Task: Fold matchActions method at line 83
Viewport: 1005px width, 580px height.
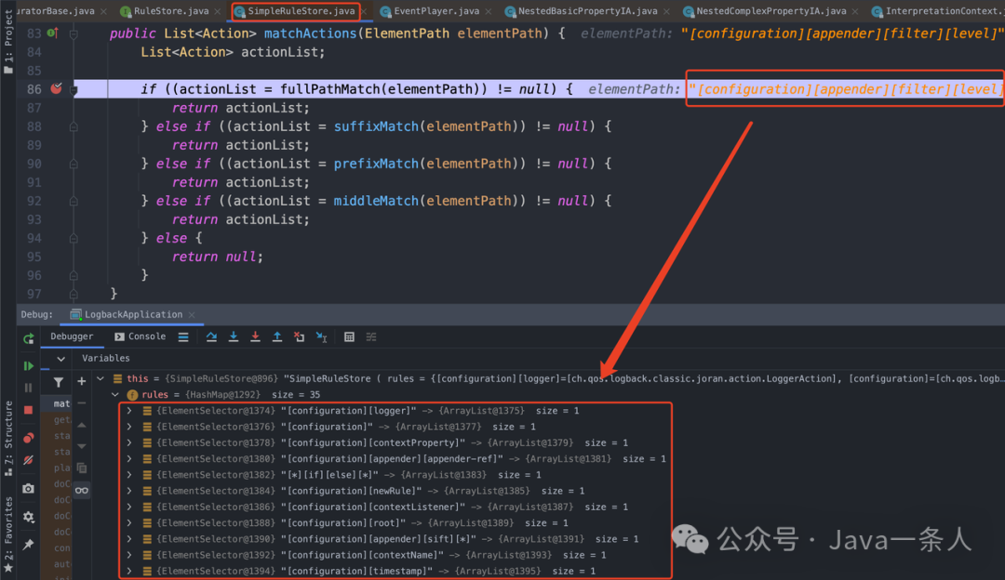Action: [x=74, y=34]
